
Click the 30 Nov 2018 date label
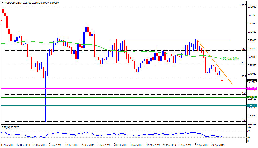tap(8, 145)
